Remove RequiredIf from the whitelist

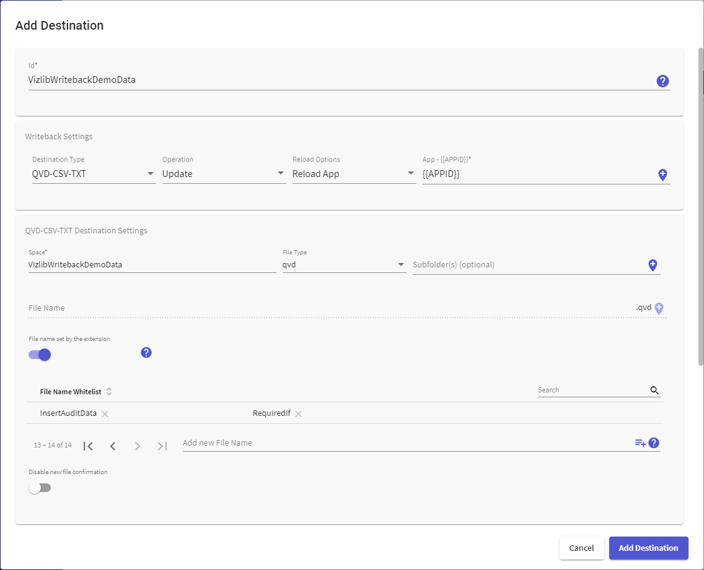299,414
